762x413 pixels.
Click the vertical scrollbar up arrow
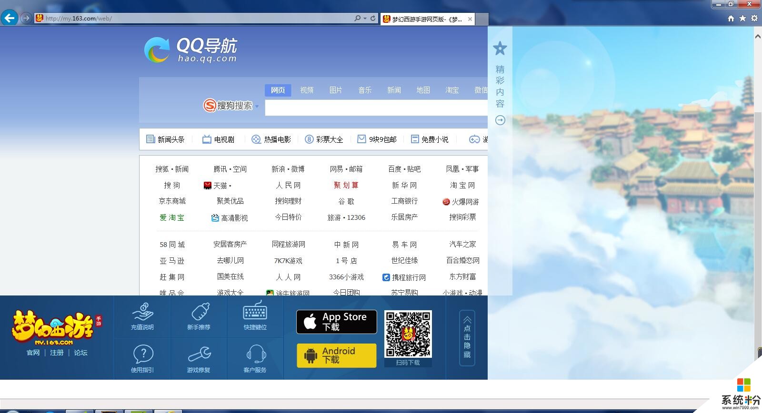point(758,36)
